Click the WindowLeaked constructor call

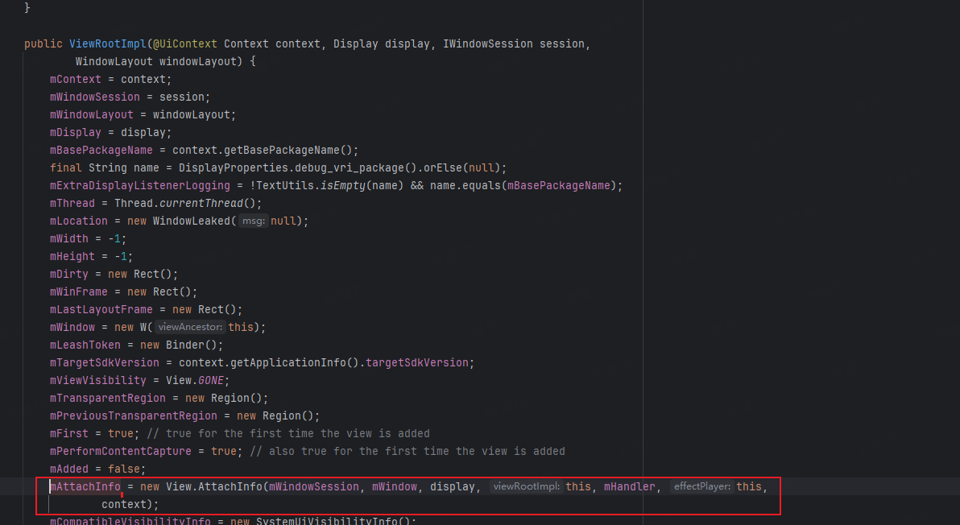tap(191, 221)
